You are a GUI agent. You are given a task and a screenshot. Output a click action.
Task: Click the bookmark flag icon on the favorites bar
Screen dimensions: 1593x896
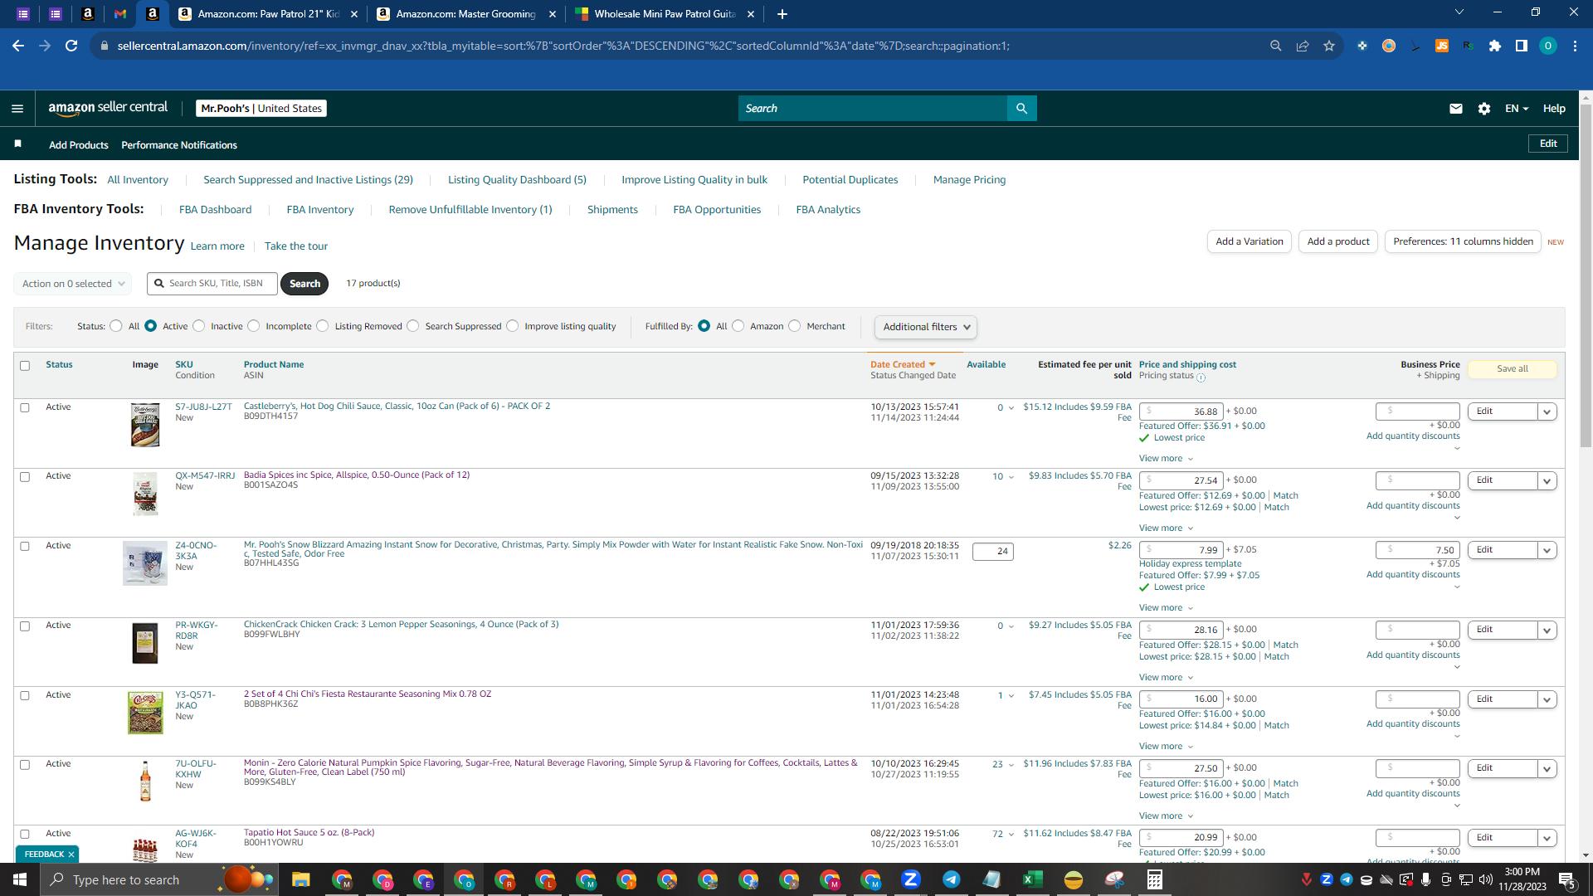tap(18, 144)
